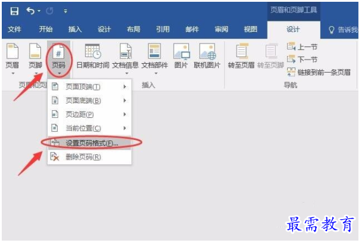This screenshot has height=243, width=359.
Task: Click the 文档部件 icon
Action: click(x=155, y=51)
